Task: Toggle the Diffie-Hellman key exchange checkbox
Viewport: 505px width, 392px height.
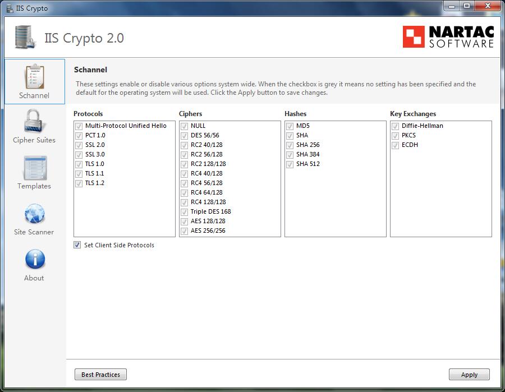Action: click(x=395, y=126)
